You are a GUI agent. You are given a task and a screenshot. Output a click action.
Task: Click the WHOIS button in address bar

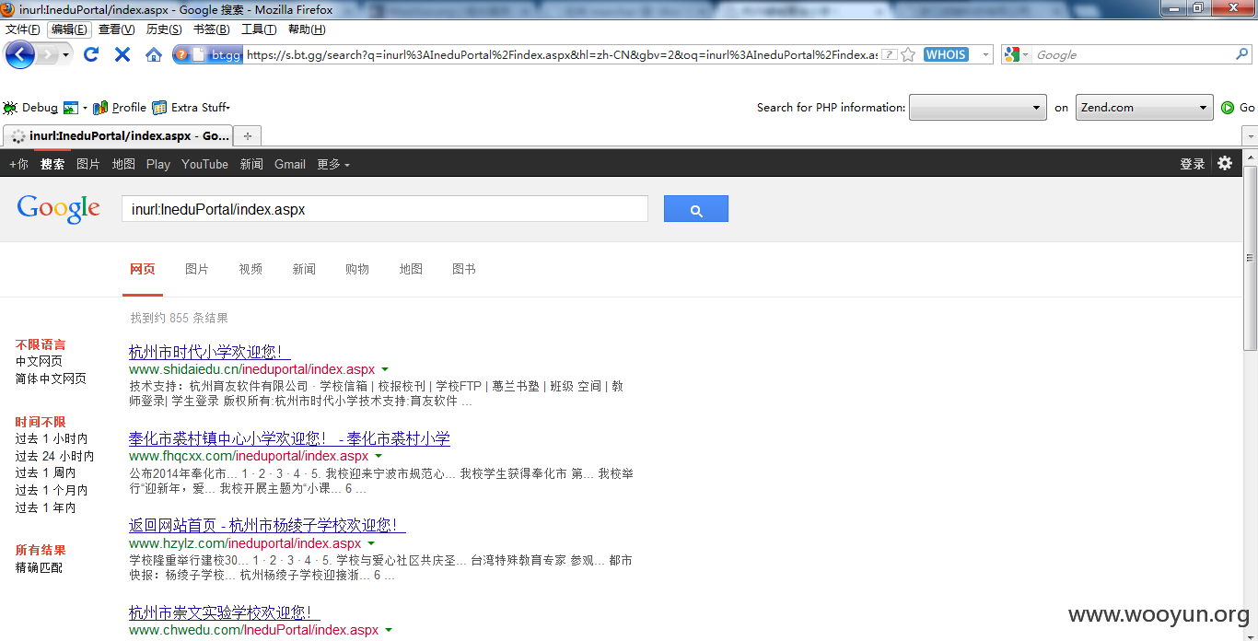click(x=946, y=54)
